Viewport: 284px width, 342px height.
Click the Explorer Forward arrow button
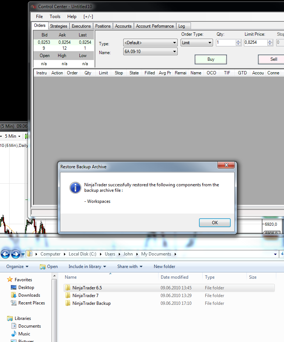tap(15, 254)
